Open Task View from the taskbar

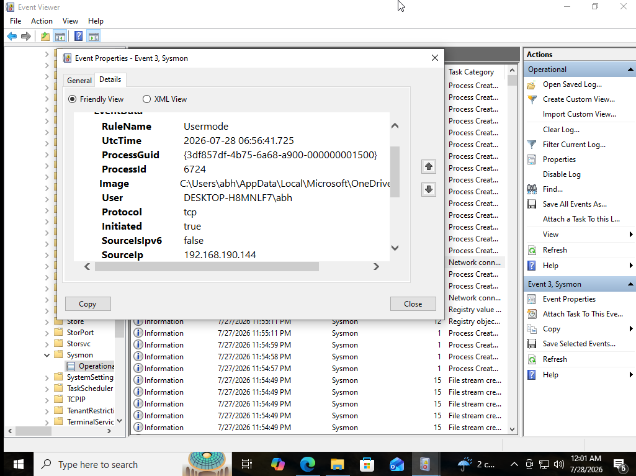246,464
